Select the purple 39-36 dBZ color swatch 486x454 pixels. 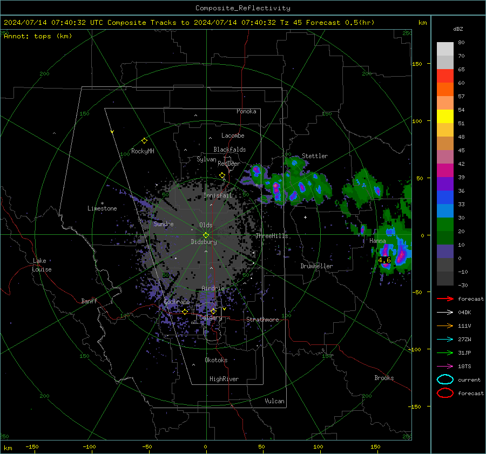[445, 184]
